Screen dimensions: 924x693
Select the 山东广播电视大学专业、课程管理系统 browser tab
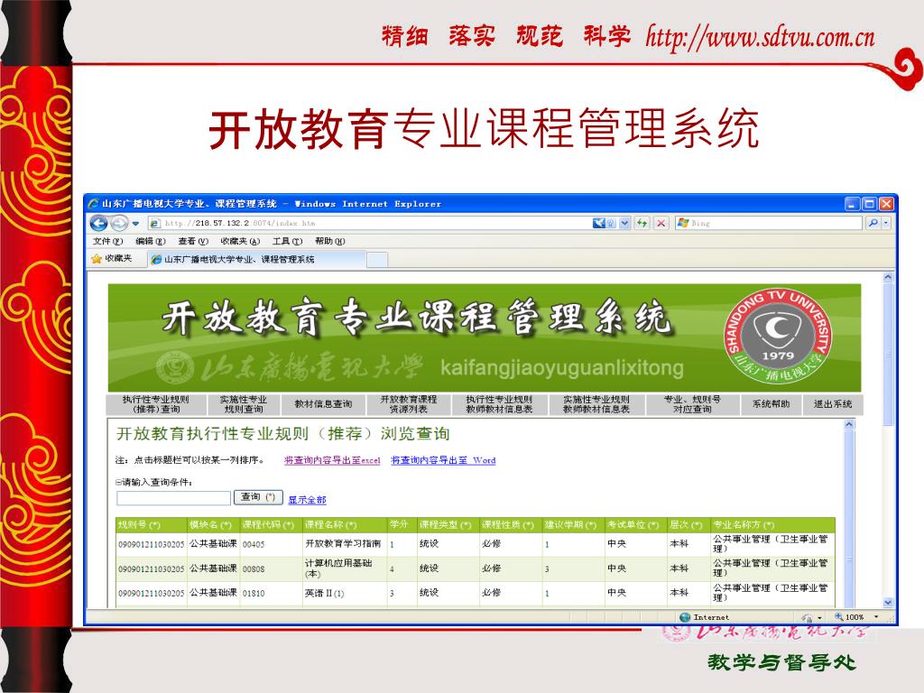click(x=256, y=259)
